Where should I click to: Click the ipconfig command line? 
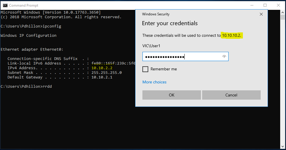(x=31, y=26)
